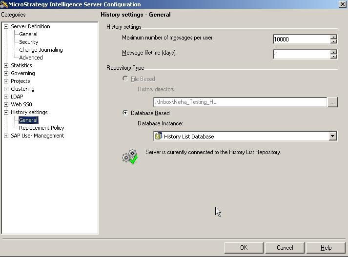Click the MicroStrategy title bar app icon

(4, 4)
